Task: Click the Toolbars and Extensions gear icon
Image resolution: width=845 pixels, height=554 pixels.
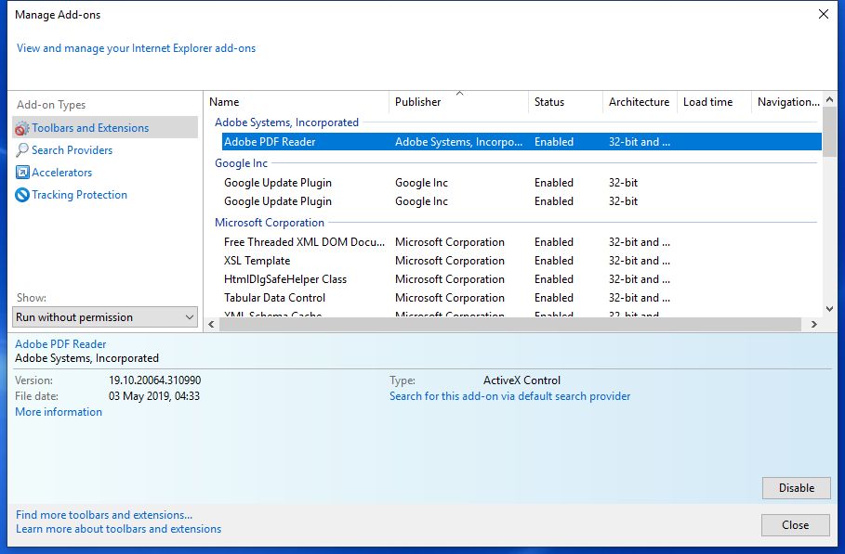Action: (x=21, y=129)
